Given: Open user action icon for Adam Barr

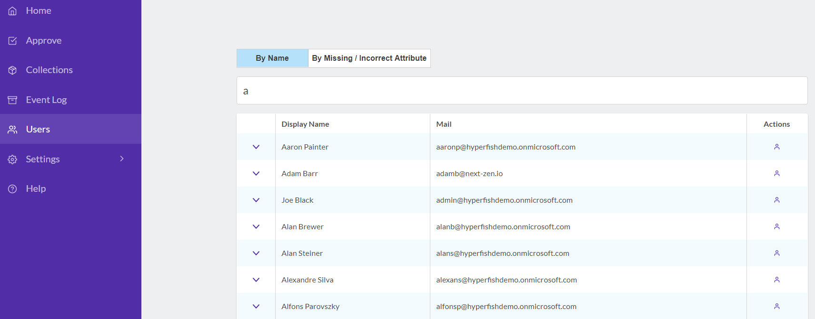Looking at the screenshot, I should click(777, 173).
